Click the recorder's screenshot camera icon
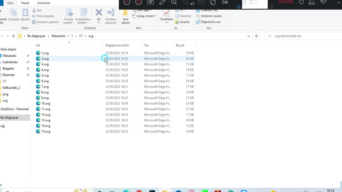The image size is (342, 192). coord(150,2)
